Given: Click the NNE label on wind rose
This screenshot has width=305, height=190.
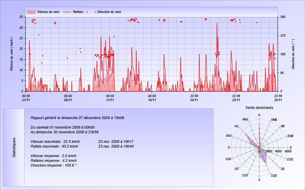Looking at the screenshot, I should (274, 120).
